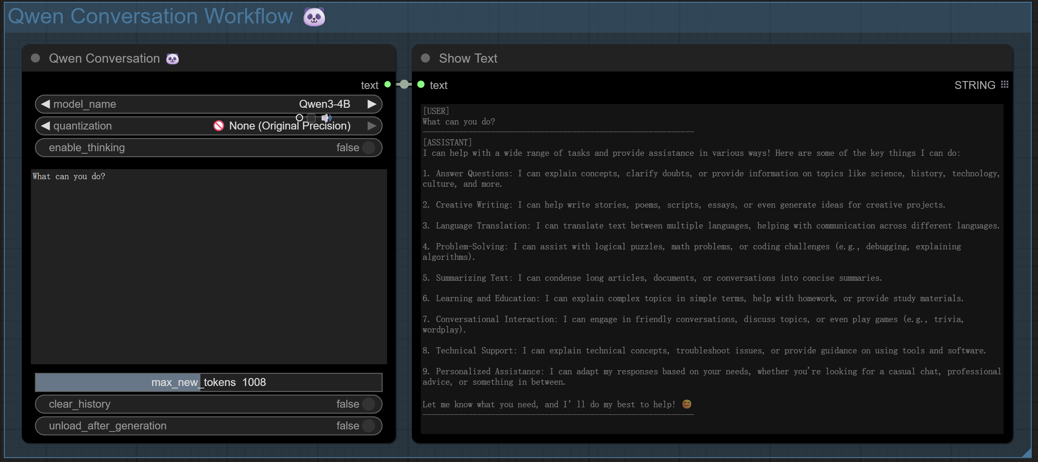Click the "5. Summarizing Text" line
Image resolution: width=1038 pixels, height=462 pixels.
(653, 278)
